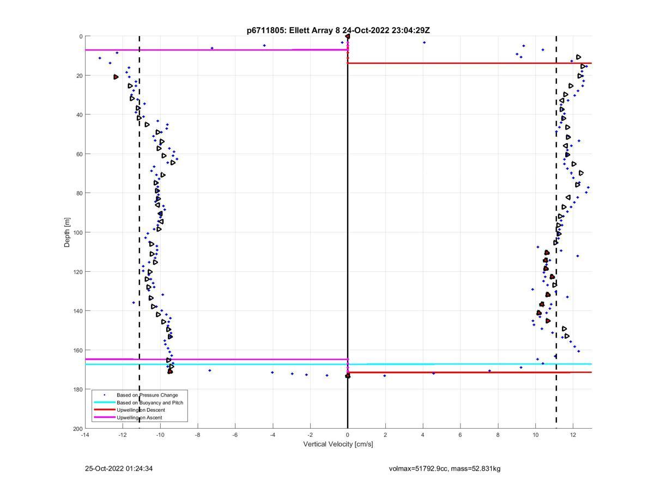Click the depth-axis tick label '200'
The width and height of the screenshot is (654, 482).
(77, 429)
